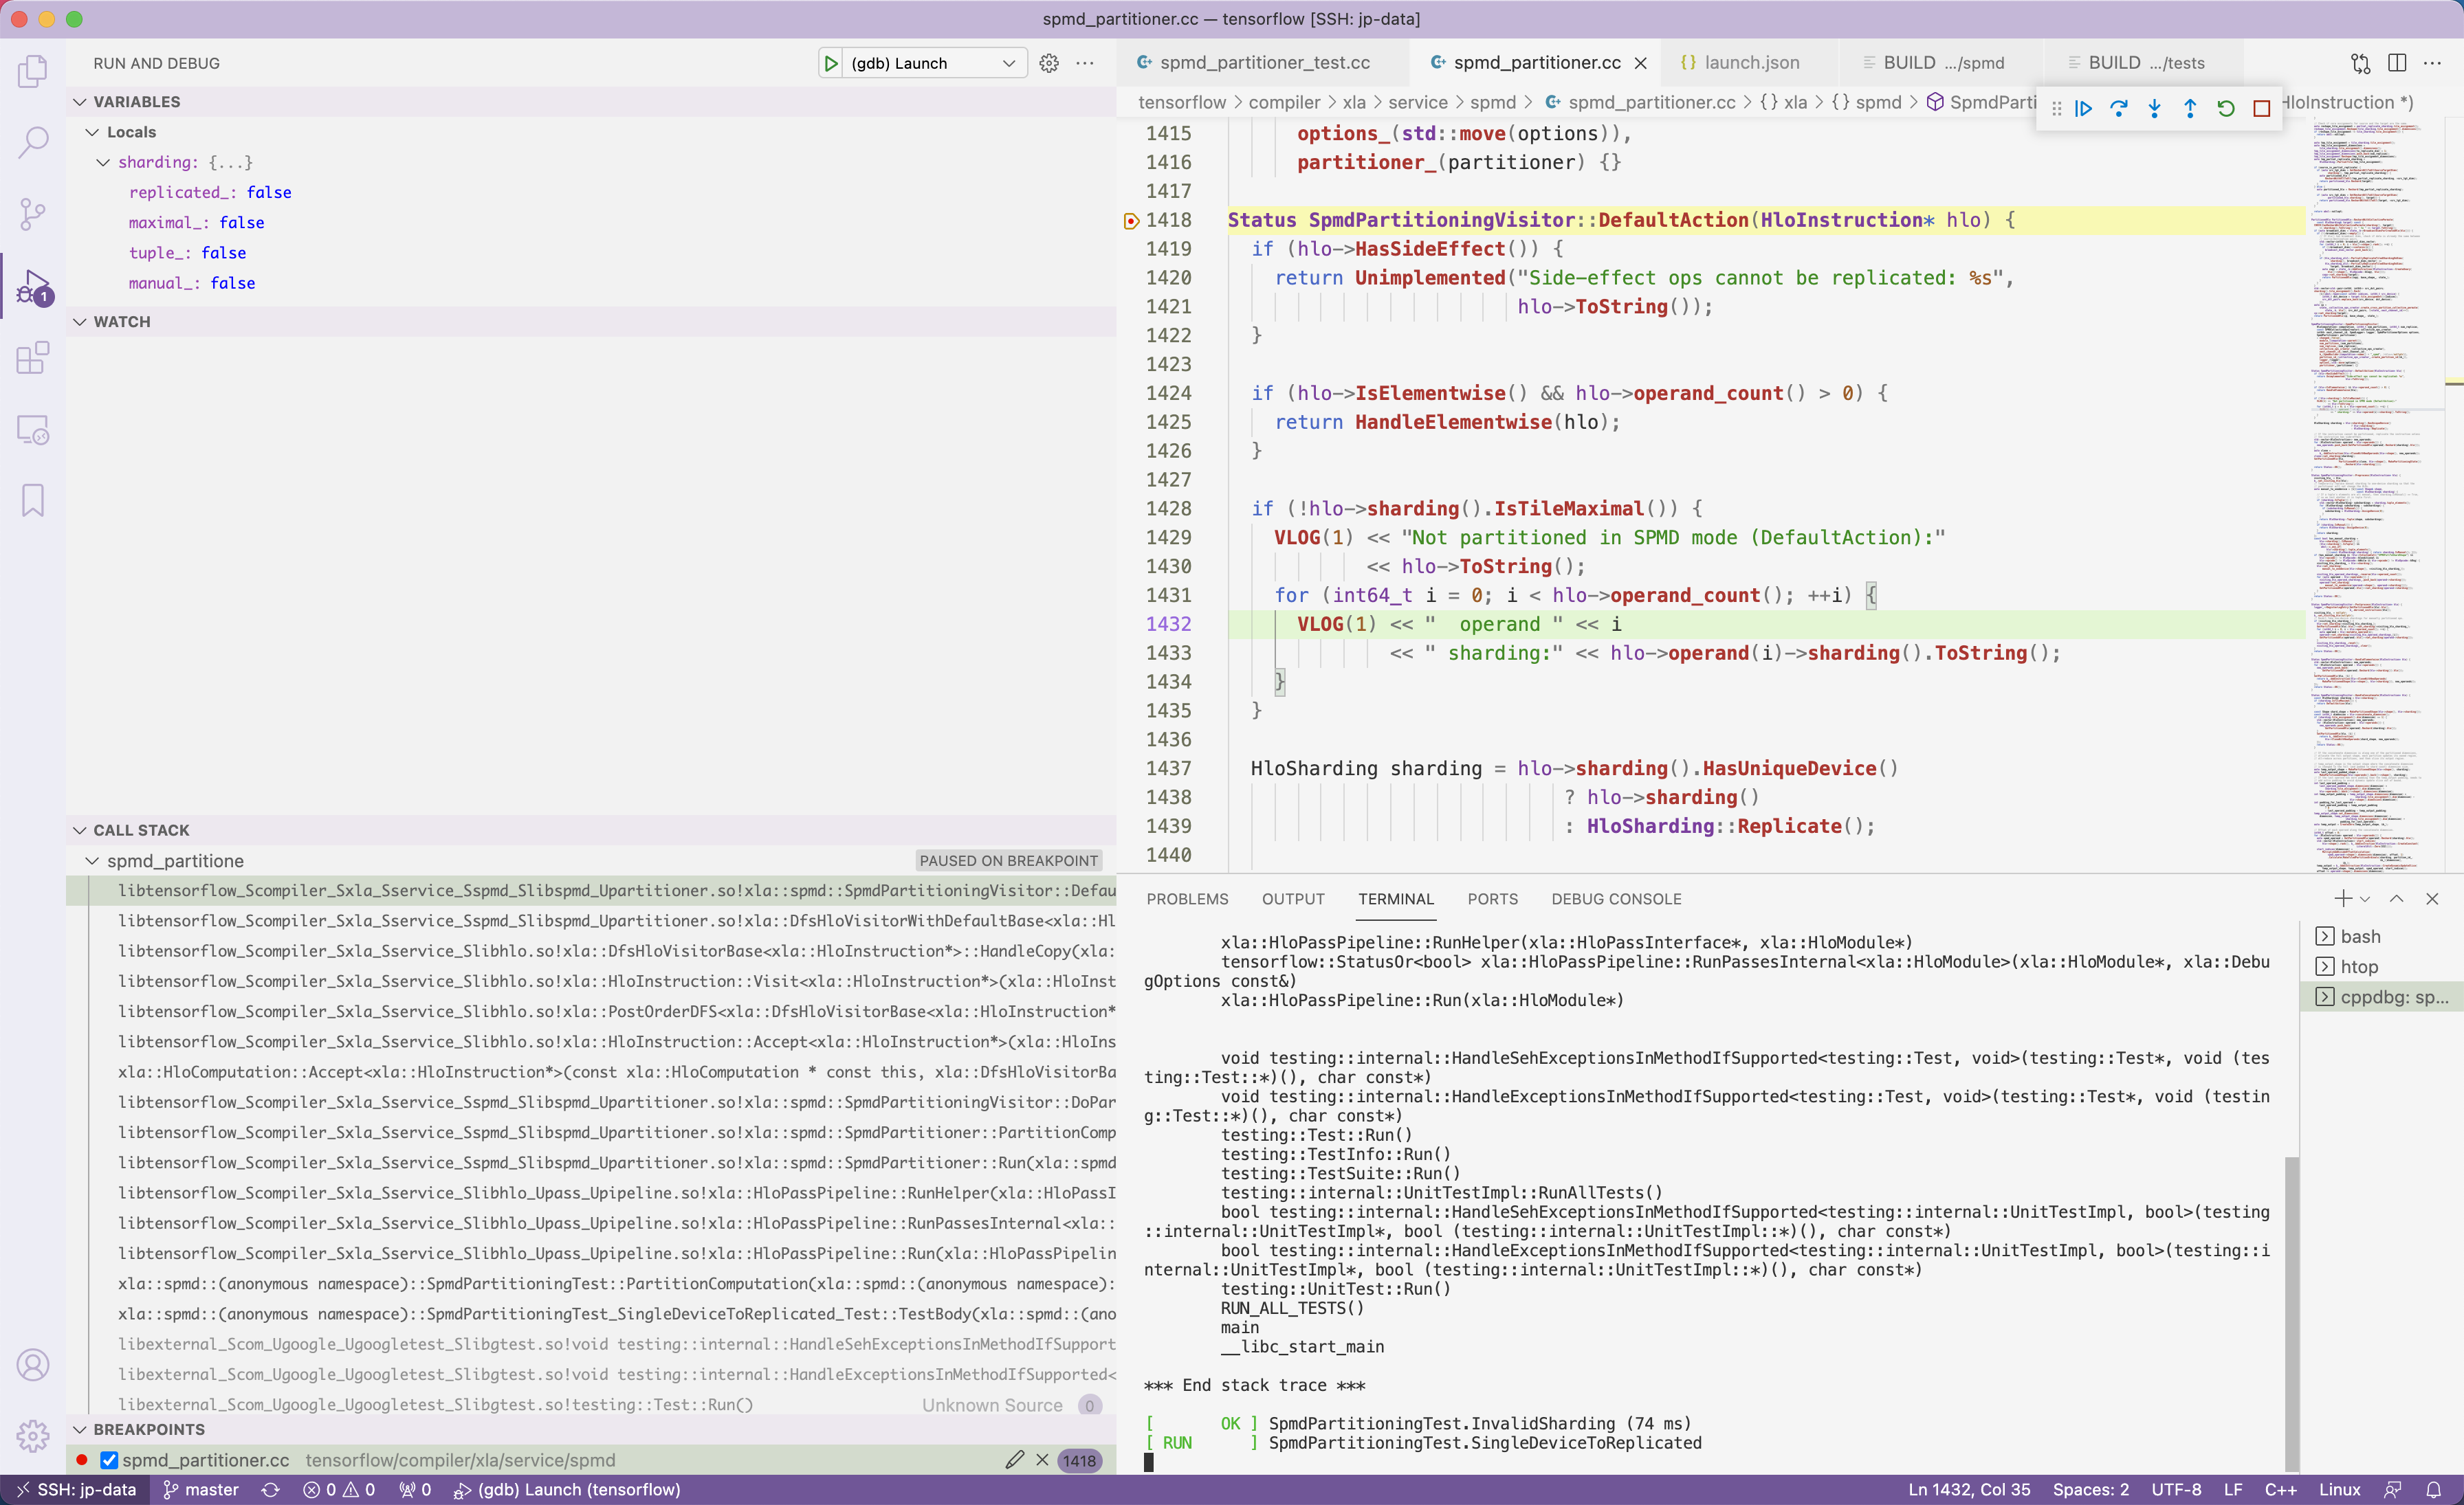Open the Search view in the activity bar
The height and width of the screenshot is (1505, 2464).
click(x=33, y=142)
